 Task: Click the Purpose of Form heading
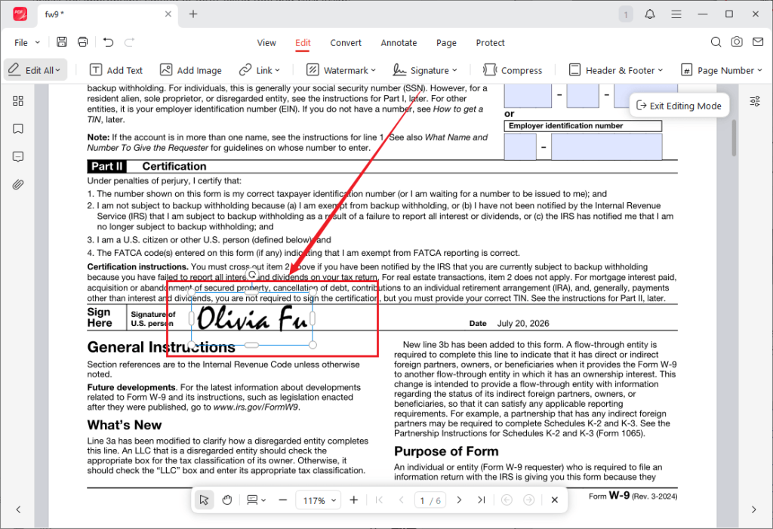446,451
